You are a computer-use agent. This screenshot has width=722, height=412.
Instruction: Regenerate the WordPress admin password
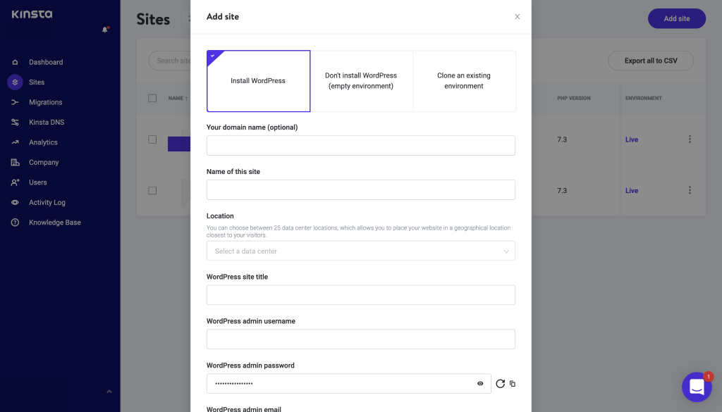(501, 384)
